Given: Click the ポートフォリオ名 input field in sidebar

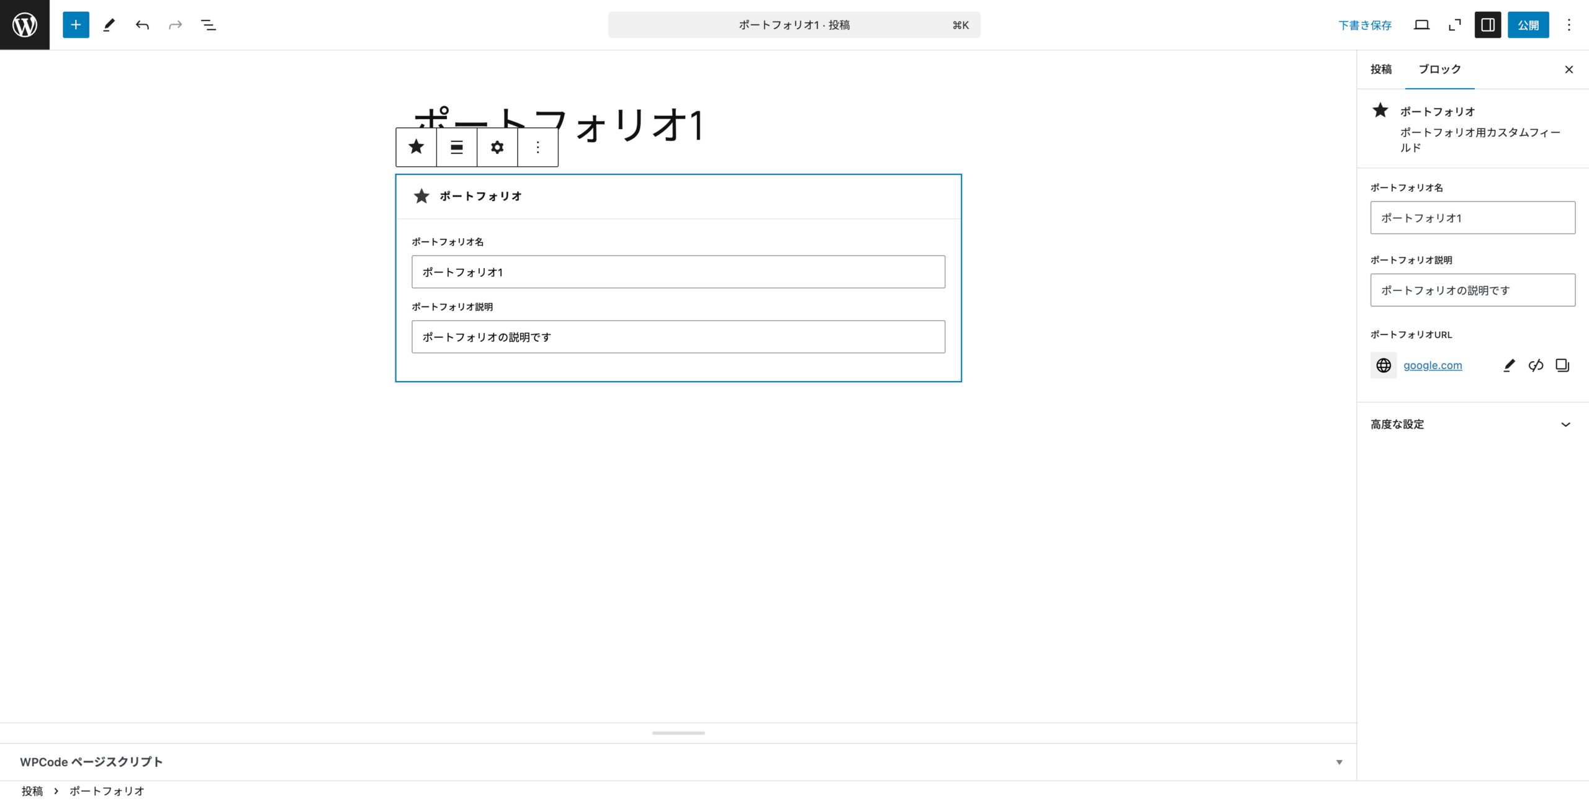Looking at the screenshot, I should pyautogui.click(x=1472, y=218).
